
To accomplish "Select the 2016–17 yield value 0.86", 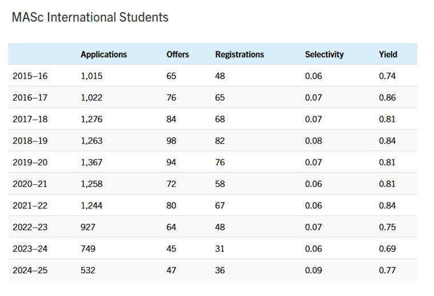I will point(387,98).
